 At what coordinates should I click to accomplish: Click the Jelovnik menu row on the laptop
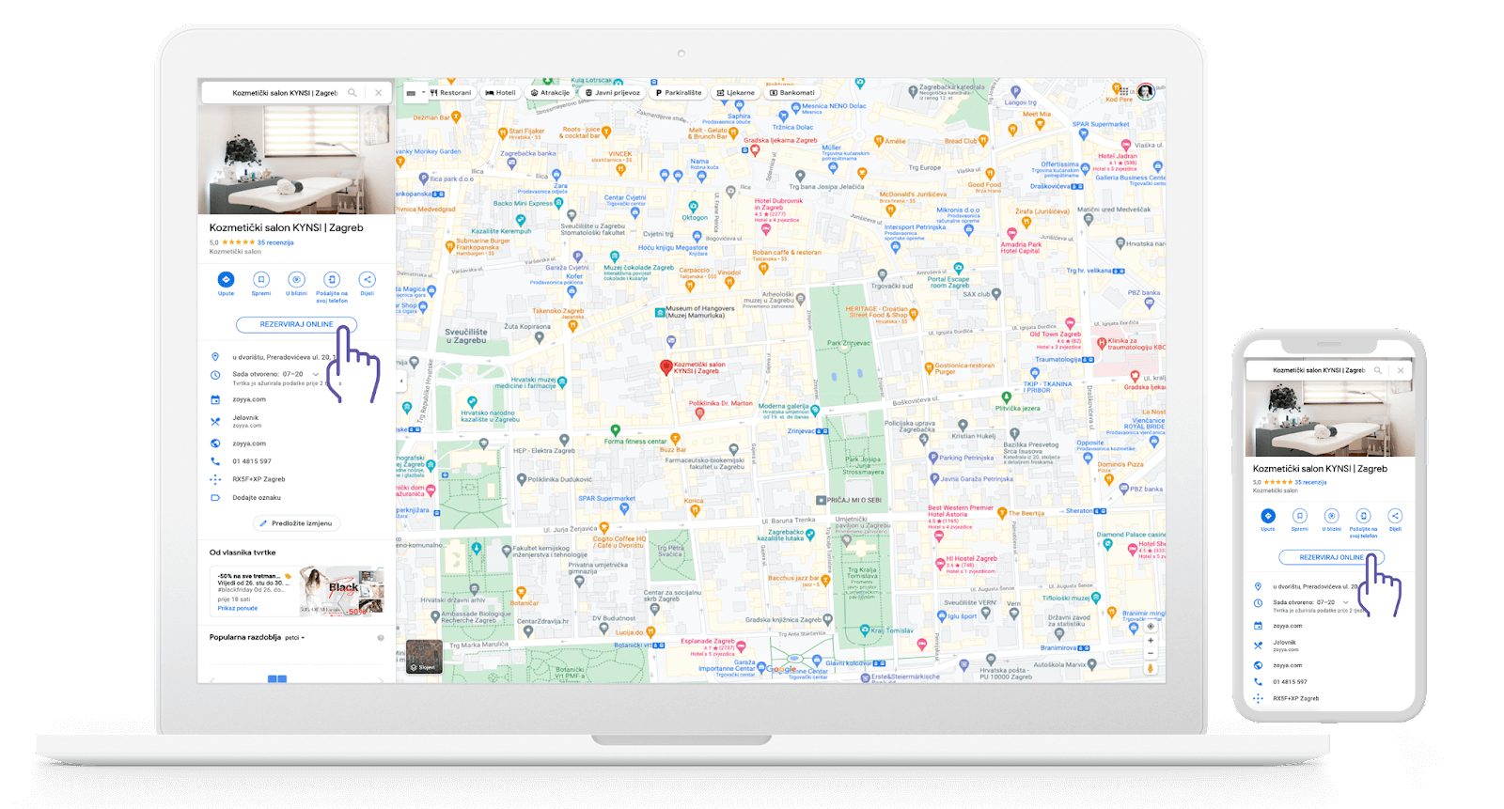click(x=296, y=421)
